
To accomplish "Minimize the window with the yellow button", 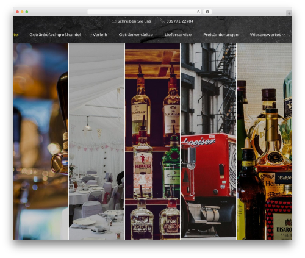I will click(x=22, y=12).
